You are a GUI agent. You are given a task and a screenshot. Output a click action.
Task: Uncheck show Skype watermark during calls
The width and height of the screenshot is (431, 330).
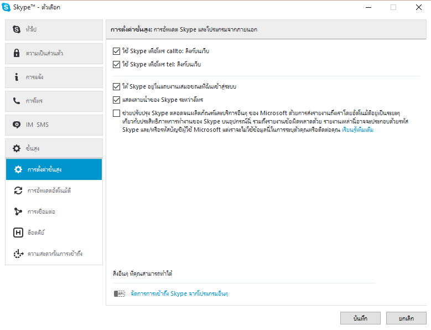(117, 100)
